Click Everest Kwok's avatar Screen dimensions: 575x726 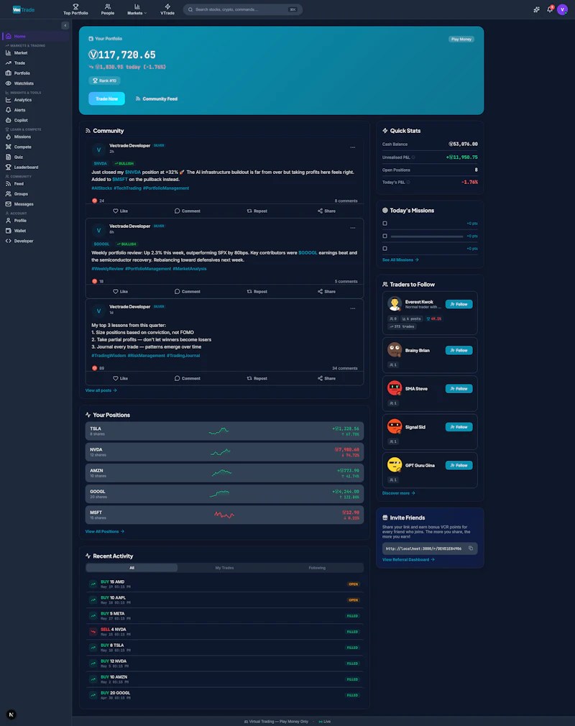pyautogui.click(x=395, y=304)
